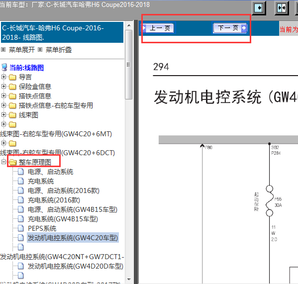
Task: Click the 搭铁点信息 folder icon
Action: click(12, 96)
